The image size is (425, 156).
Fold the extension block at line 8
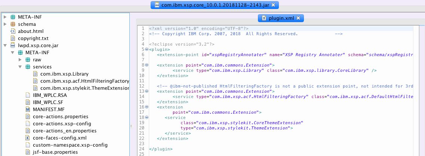147,65
